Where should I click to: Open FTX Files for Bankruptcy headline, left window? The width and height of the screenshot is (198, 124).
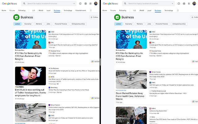point(28,56)
